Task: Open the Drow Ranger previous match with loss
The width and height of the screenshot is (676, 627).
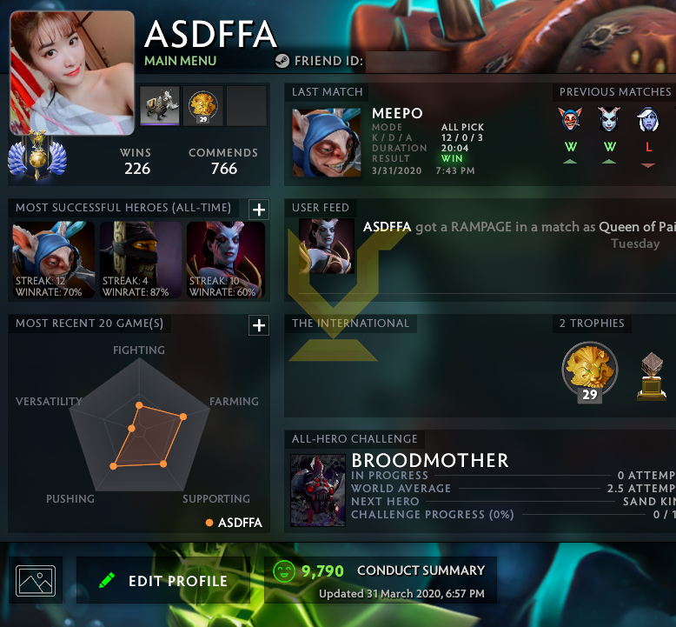Action: (648, 119)
